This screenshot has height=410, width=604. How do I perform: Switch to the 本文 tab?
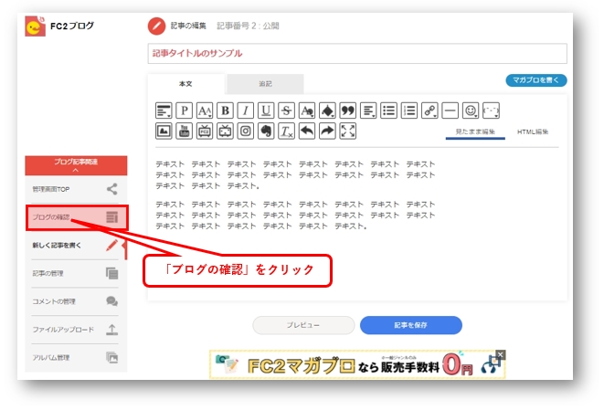pyautogui.click(x=185, y=83)
